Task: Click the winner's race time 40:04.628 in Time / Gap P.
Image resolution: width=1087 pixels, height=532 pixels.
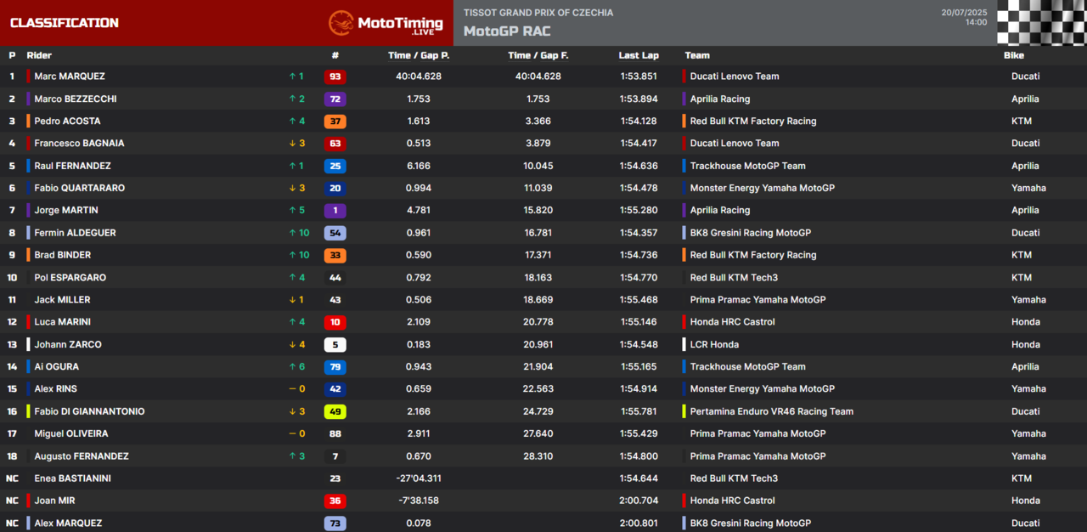Action: [419, 76]
